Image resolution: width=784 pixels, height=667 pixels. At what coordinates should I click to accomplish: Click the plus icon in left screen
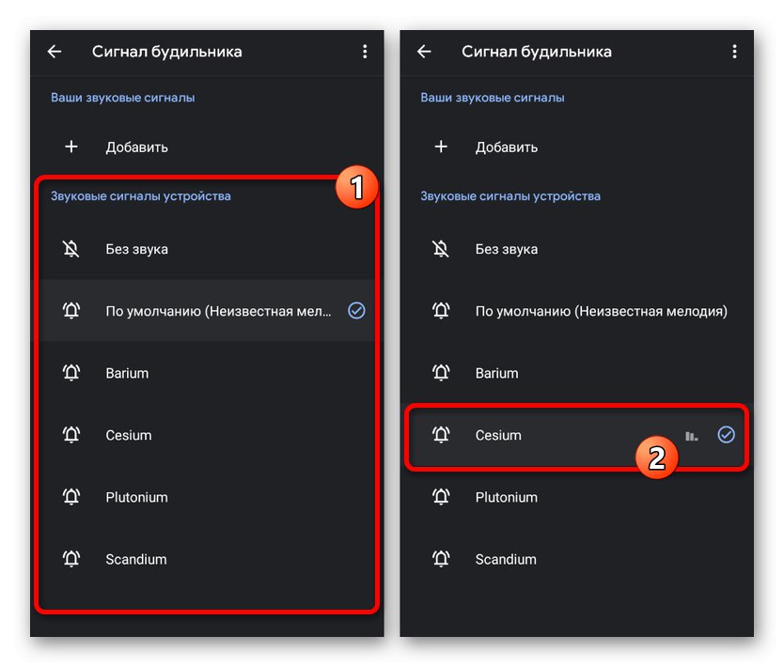[x=71, y=147]
